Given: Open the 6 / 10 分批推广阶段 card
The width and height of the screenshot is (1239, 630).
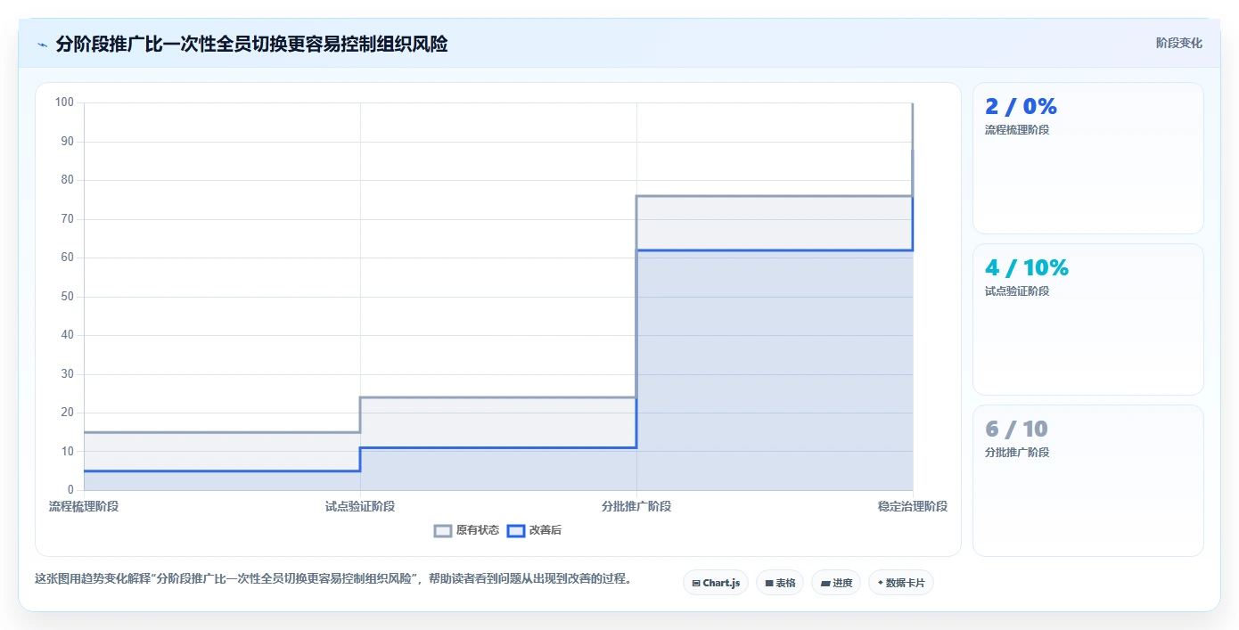Looking at the screenshot, I should click(x=1088, y=481).
